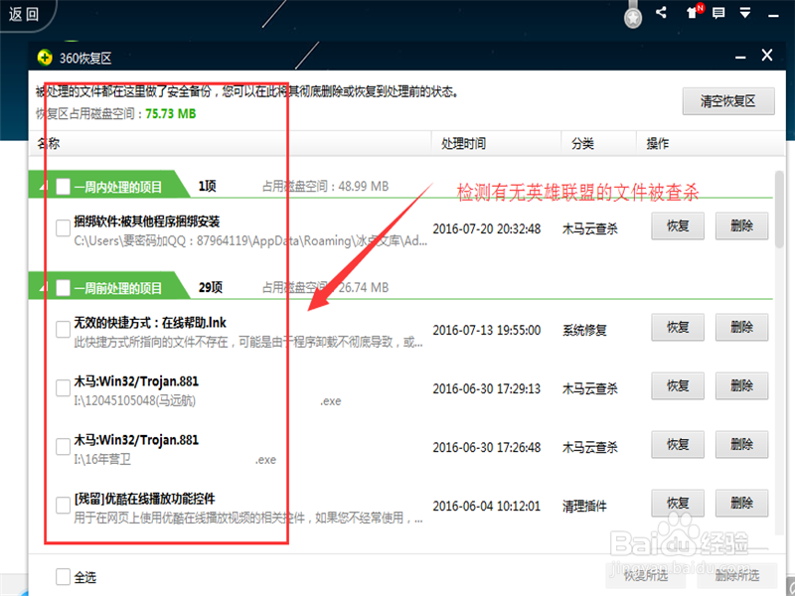Click the 清理插件 category cell
Viewport: 795px width, 596px height.
pyautogui.click(x=584, y=506)
